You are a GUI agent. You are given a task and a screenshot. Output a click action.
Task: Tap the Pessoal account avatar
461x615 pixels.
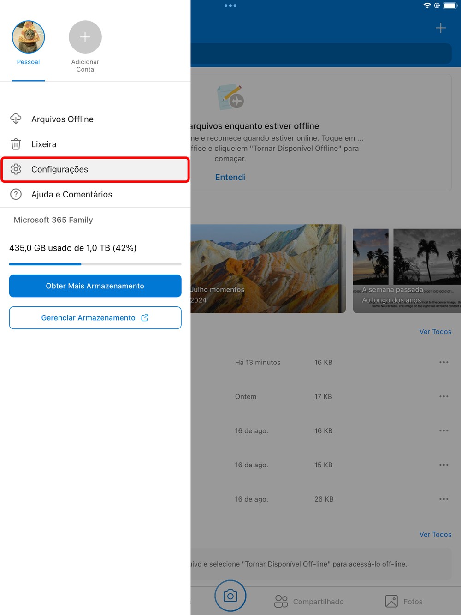(x=29, y=37)
